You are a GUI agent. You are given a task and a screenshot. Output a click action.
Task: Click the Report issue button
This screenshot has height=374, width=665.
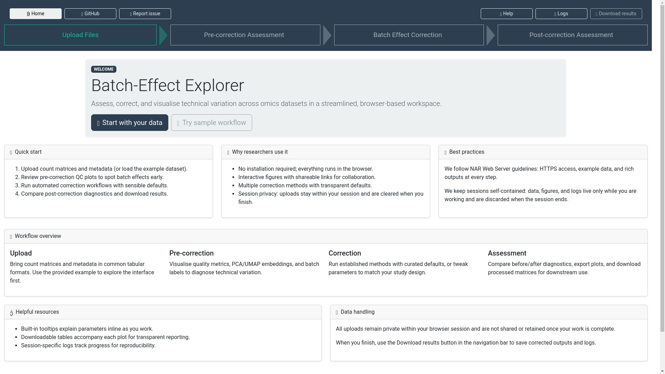[145, 14]
